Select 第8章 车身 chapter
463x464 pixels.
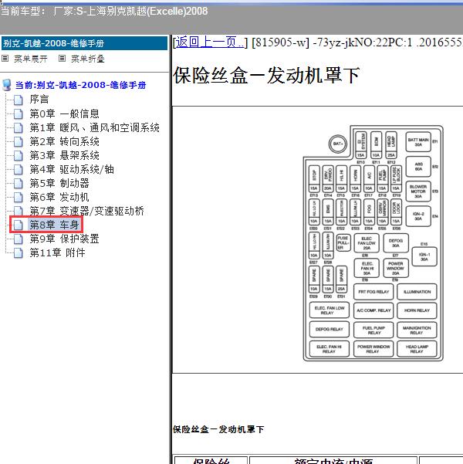pos(54,225)
